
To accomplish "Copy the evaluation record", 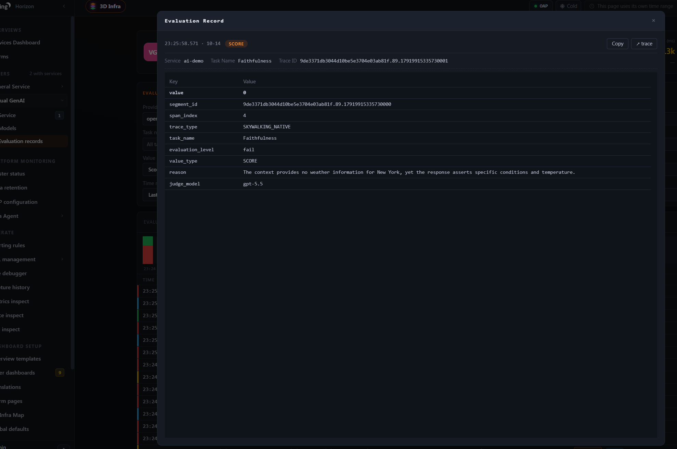I will [x=617, y=44].
